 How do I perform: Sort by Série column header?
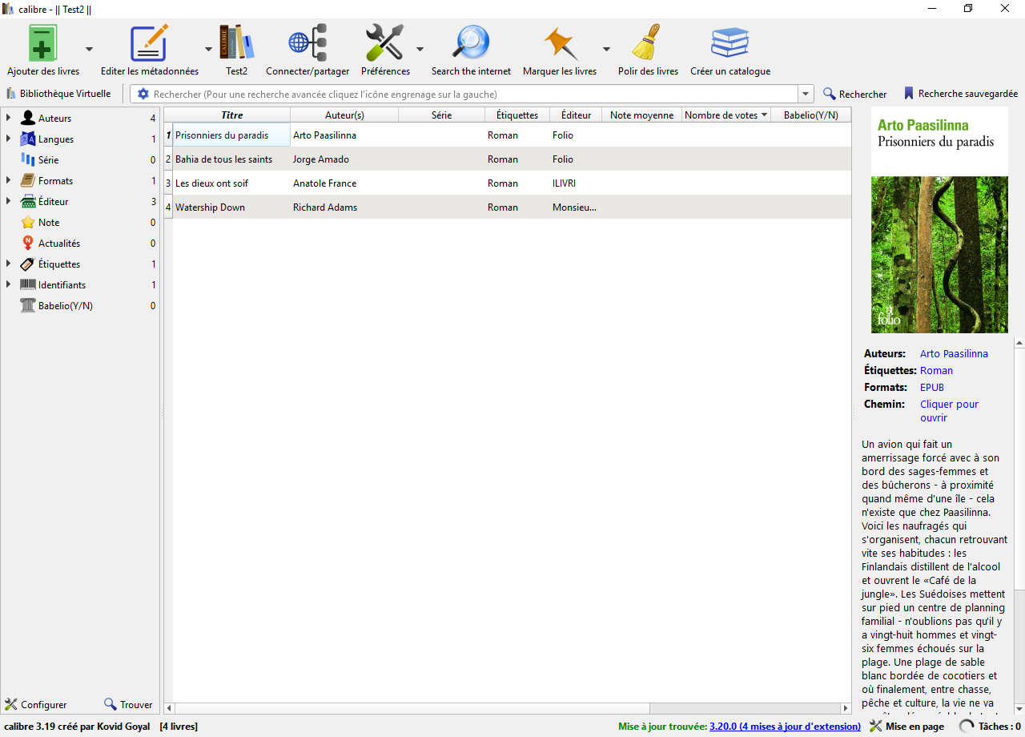tap(441, 115)
